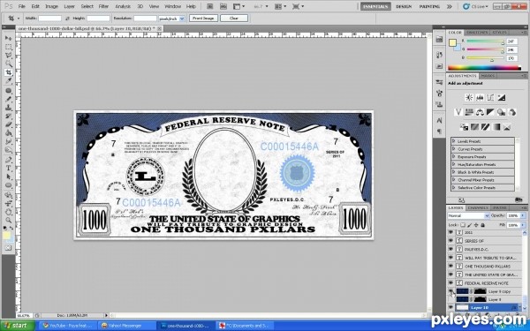The image size is (530, 331).
Task: Click the Front Image button
Action: point(203,19)
